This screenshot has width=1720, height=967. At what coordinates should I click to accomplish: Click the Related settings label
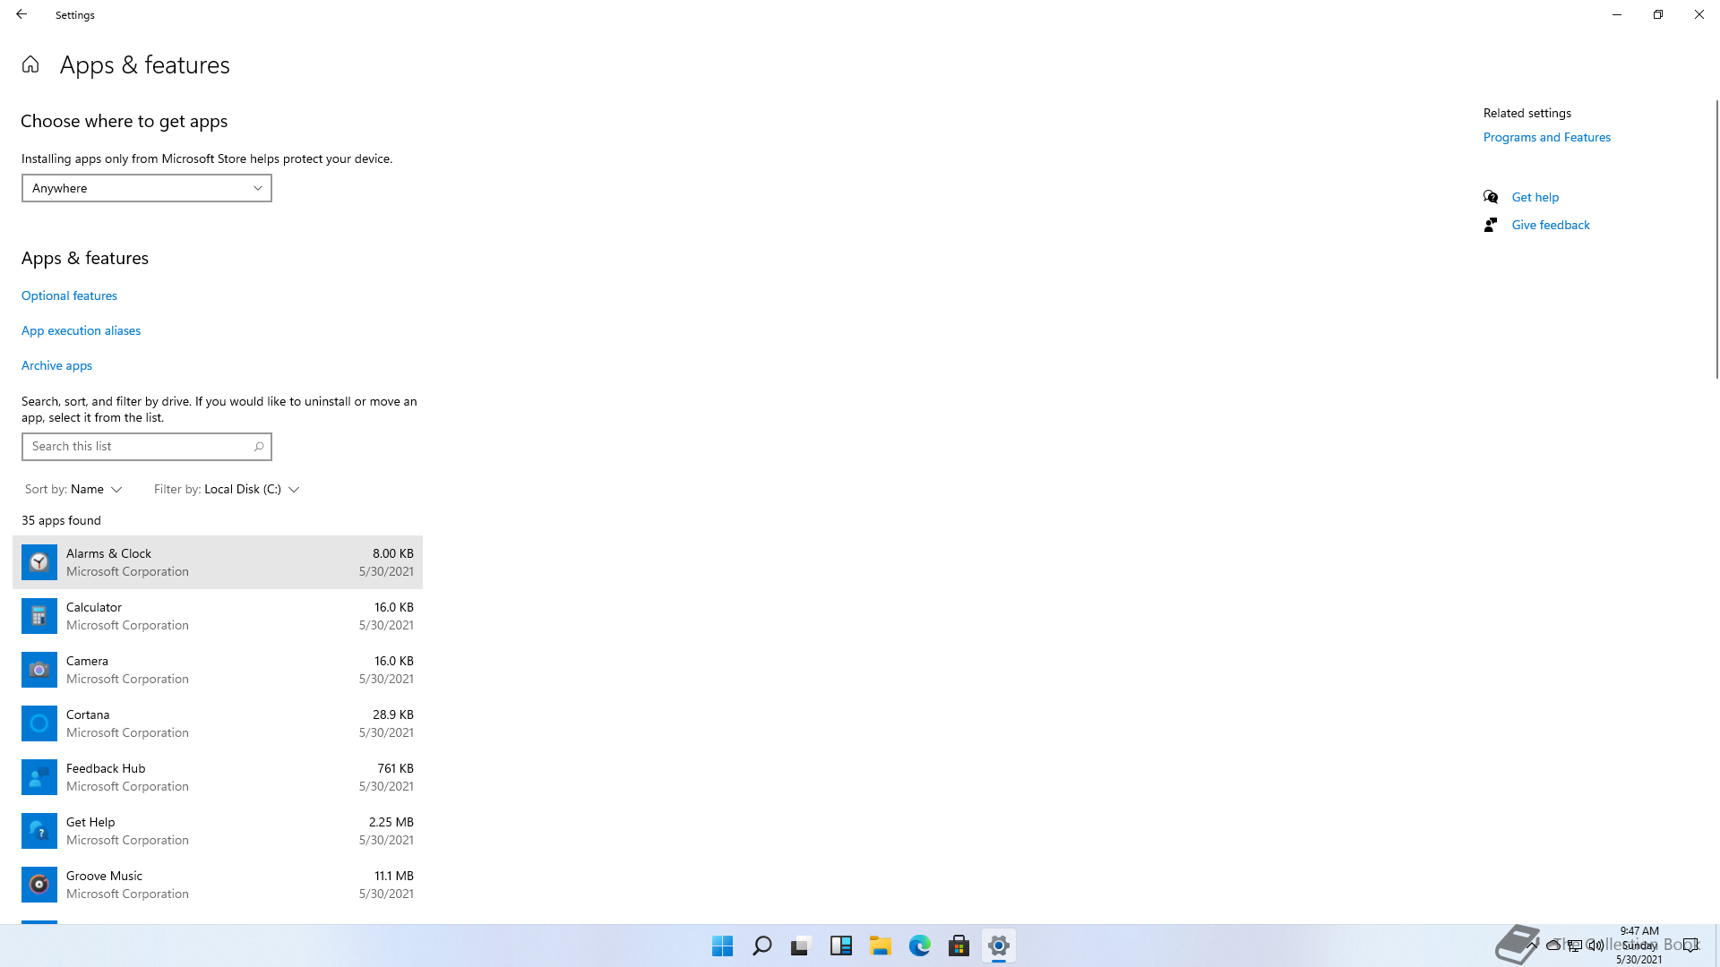[1527, 113]
